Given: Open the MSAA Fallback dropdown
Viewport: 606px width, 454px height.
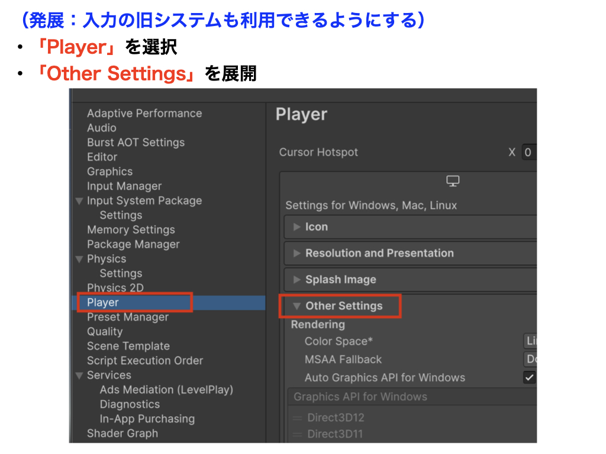Looking at the screenshot, I should [530, 359].
